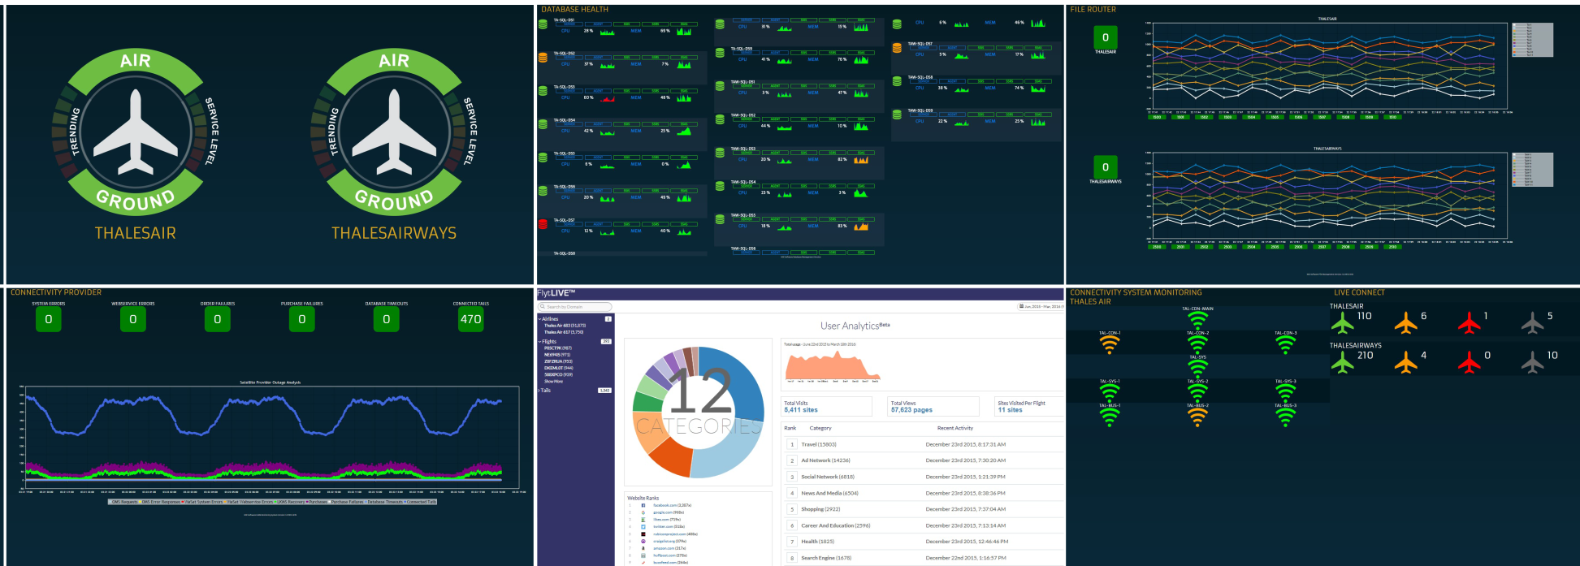Click the News And Media (6504) row
The image size is (1580, 566).
[923, 493]
